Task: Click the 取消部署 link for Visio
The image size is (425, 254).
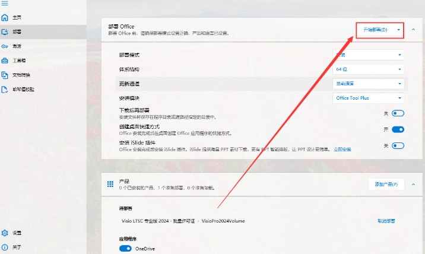Action: pyautogui.click(x=386, y=221)
